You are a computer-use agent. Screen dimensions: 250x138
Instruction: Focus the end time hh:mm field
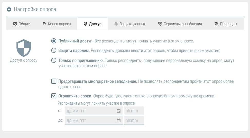[x=134, y=120]
